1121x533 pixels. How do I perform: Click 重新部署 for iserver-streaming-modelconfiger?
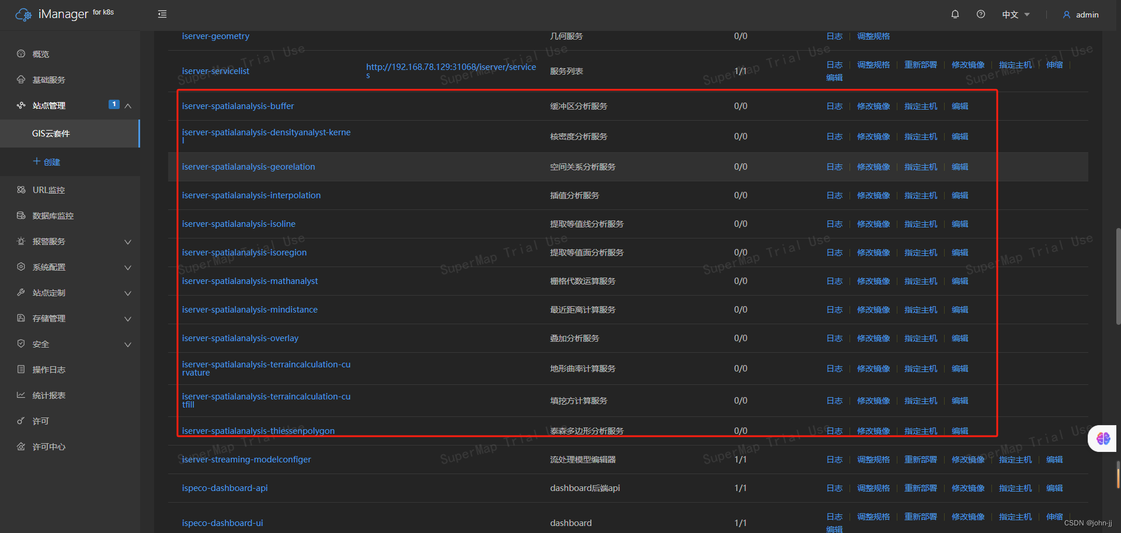(x=921, y=460)
